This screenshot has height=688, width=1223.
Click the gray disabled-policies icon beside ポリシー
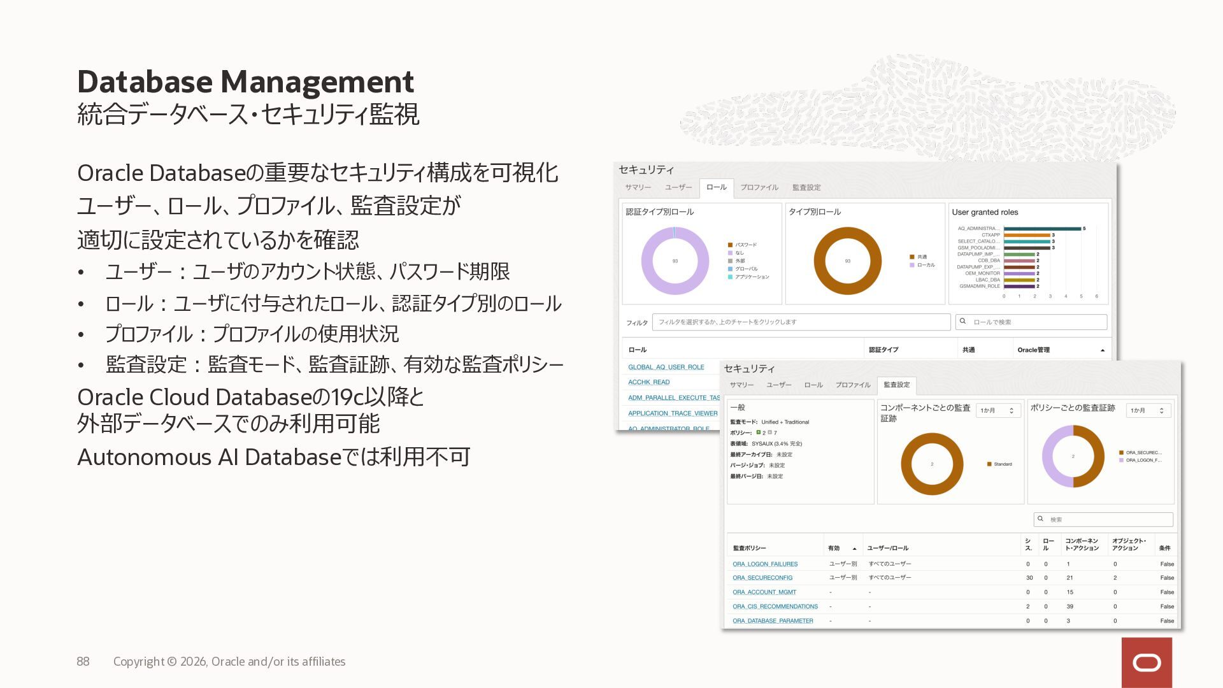point(769,433)
